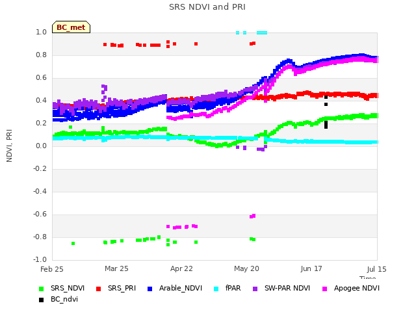Click the cyan fPAR legend swatch
The image size is (416, 312).
[x=216, y=289]
